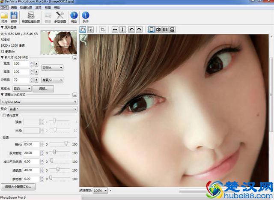
Task: Click the 打开 (Open) folder icon
Action: pyautogui.click(x=4, y=16)
